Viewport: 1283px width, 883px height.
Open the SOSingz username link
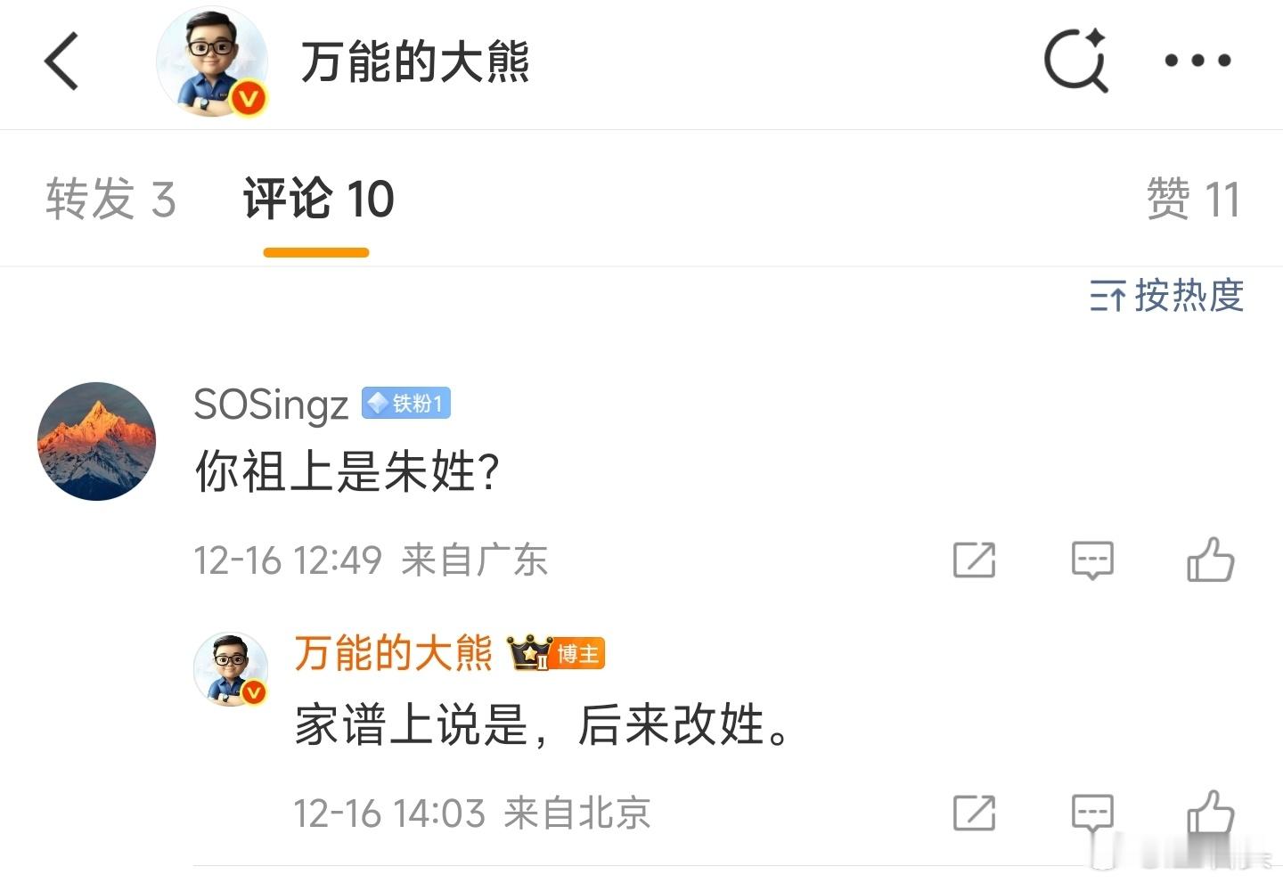270,405
